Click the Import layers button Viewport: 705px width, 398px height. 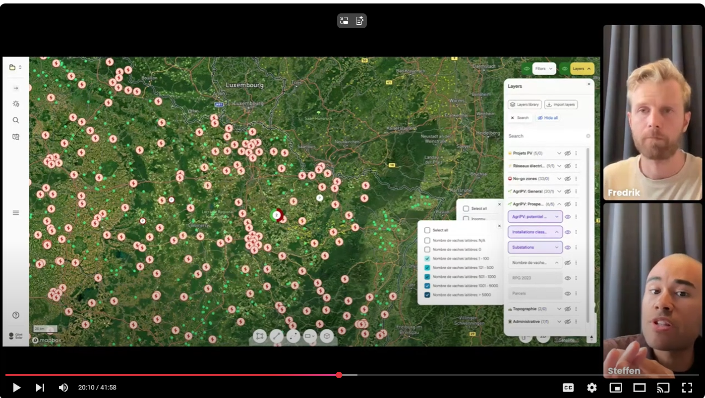pos(561,104)
